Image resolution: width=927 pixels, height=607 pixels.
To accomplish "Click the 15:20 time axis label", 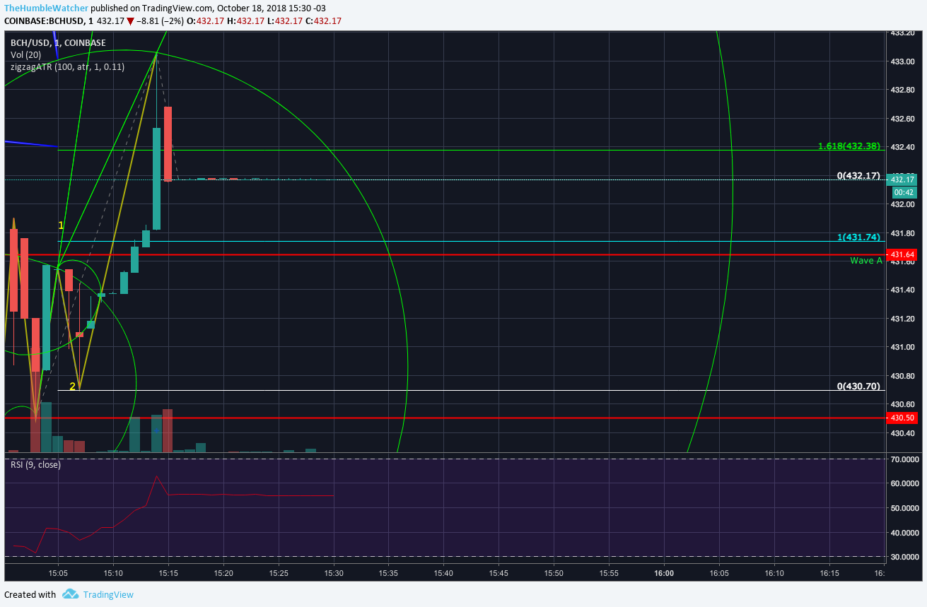I will click(x=223, y=573).
